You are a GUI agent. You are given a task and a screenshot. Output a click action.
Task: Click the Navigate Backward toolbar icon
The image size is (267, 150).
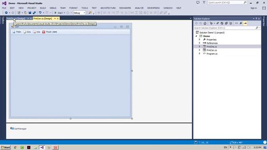[6, 13]
